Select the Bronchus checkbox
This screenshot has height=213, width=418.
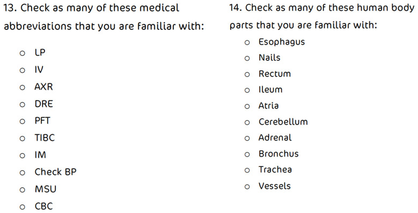tap(247, 155)
